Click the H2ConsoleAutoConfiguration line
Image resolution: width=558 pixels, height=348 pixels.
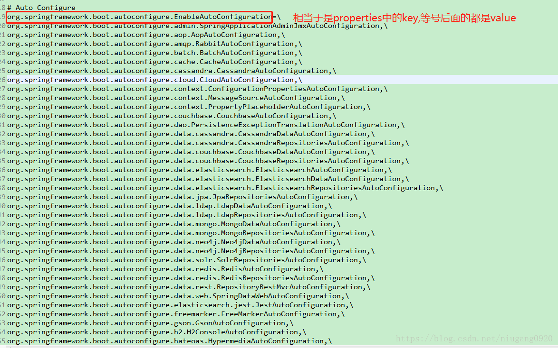(156, 332)
